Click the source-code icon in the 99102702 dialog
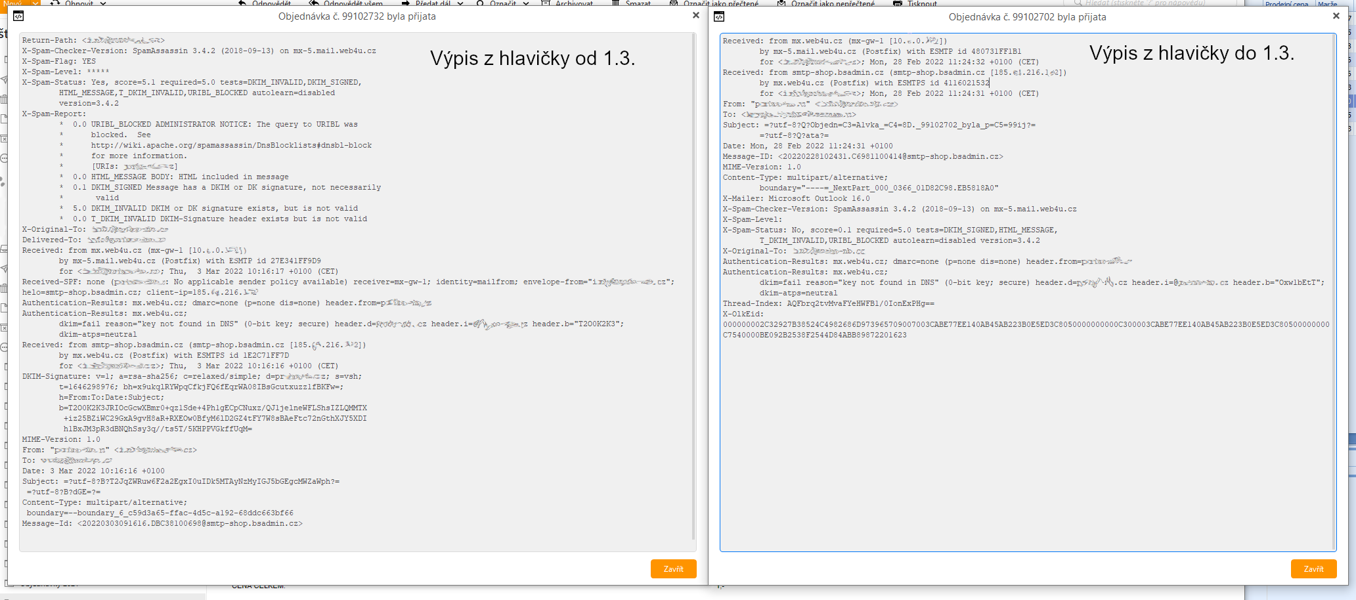1356x600 pixels. click(719, 16)
